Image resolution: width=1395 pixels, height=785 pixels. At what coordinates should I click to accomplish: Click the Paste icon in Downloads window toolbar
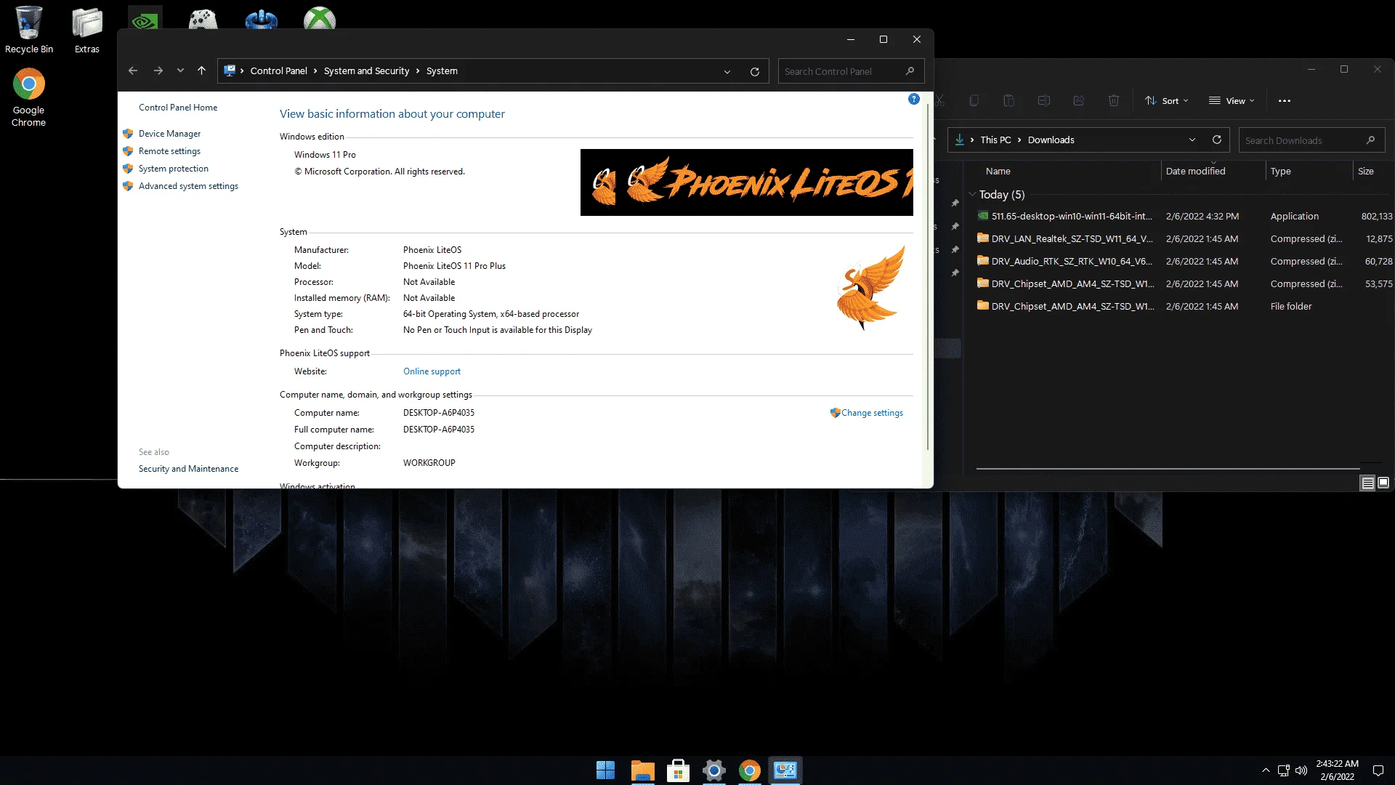pyautogui.click(x=1009, y=101)
